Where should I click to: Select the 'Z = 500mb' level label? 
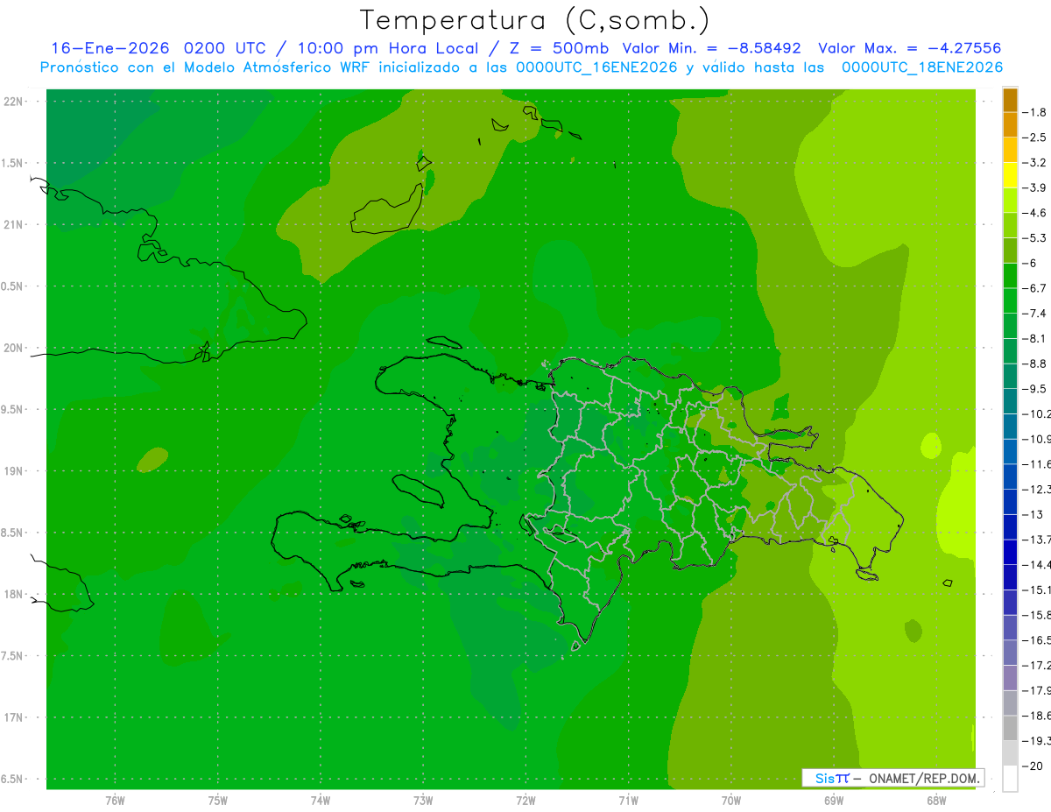[x=557, y=48]
